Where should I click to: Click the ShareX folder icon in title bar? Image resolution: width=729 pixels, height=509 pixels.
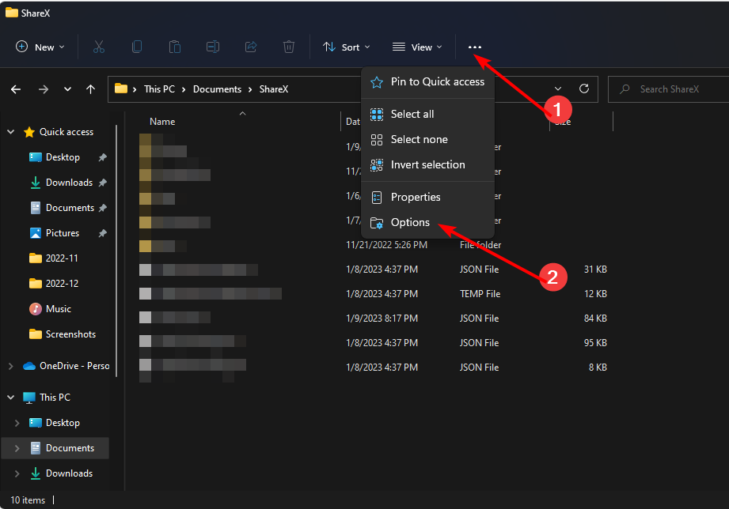tap(12, 13)
